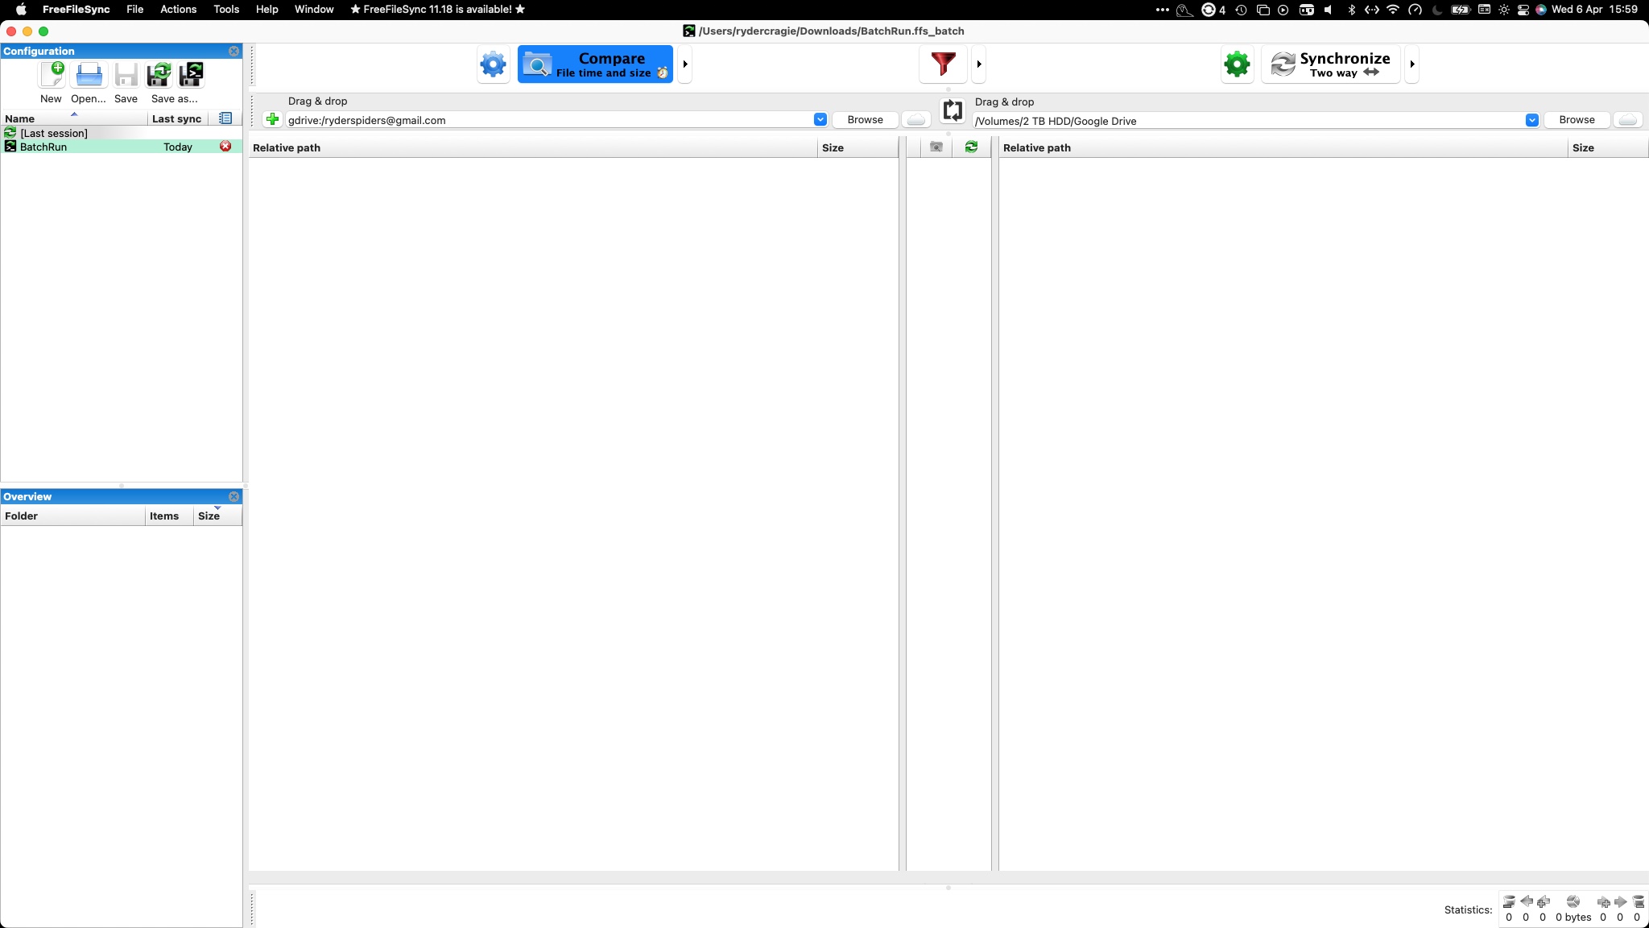Click Today in BatchRun row
The height and width of the screenshot is (928, 1649).
[178, 147]
